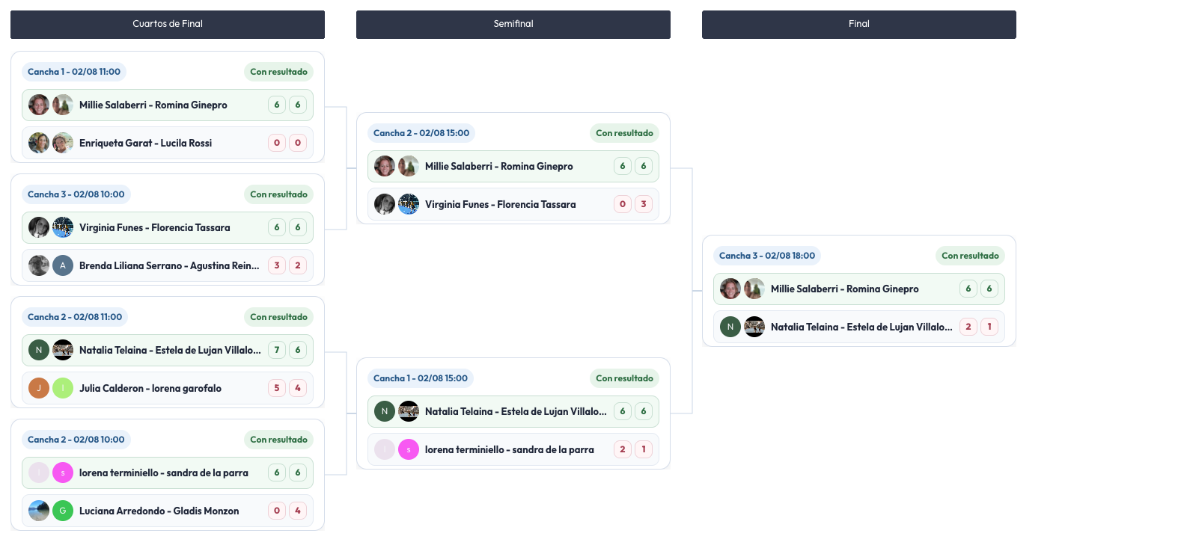
Task: Click the Cancha 2 - 02/08 11:00 badge
Action: click(75, 317)
